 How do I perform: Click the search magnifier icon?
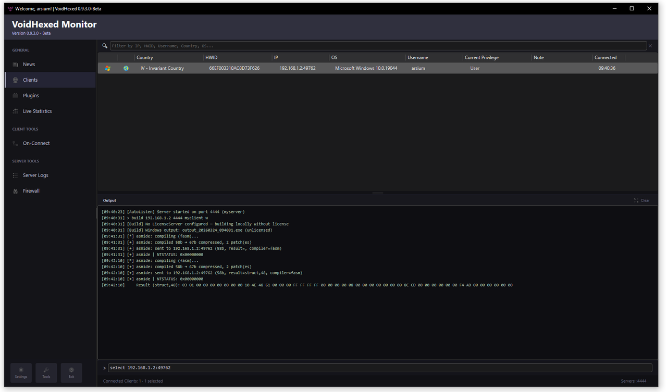coord(105,46)
